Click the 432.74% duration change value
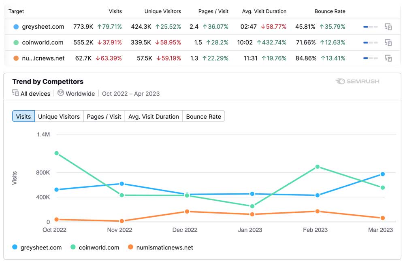405x262 pixels. pos(271,42)
